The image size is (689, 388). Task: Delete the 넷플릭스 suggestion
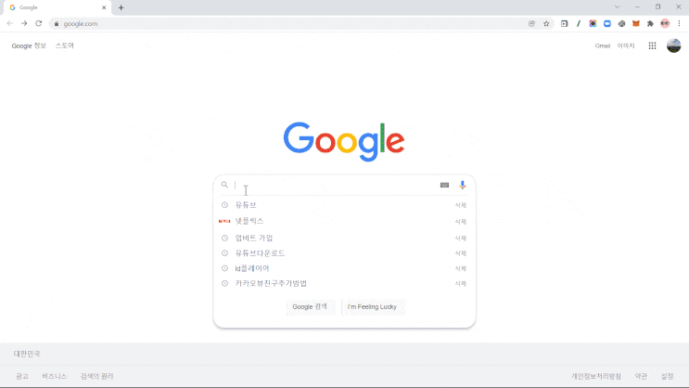pyautogui.click(x=461, y=222)
